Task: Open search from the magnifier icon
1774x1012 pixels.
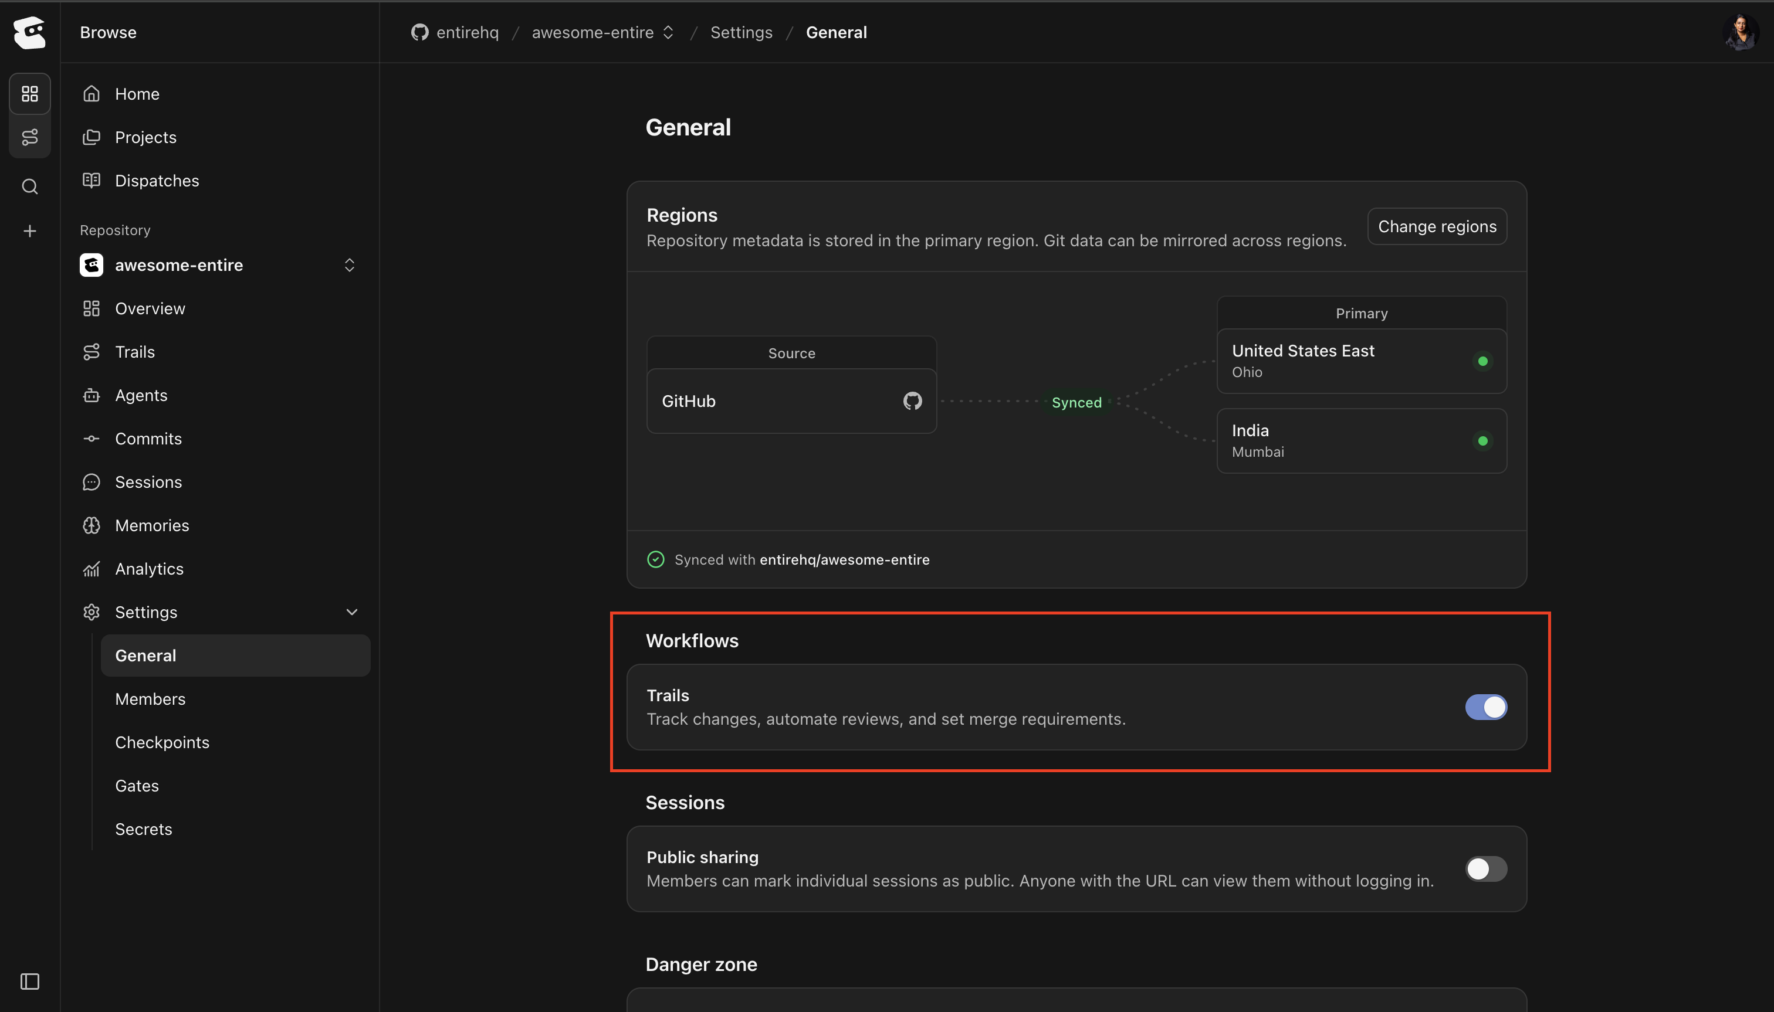Action: tap(30, 186)
